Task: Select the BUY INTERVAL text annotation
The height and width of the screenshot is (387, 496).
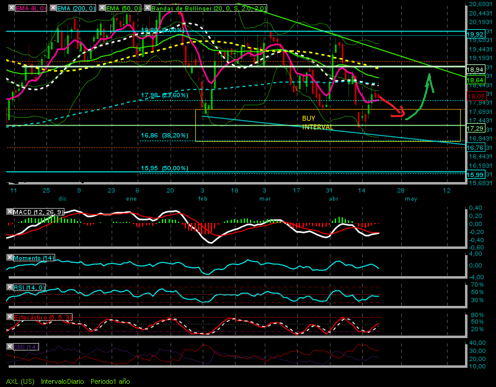Action: [317, 123]
